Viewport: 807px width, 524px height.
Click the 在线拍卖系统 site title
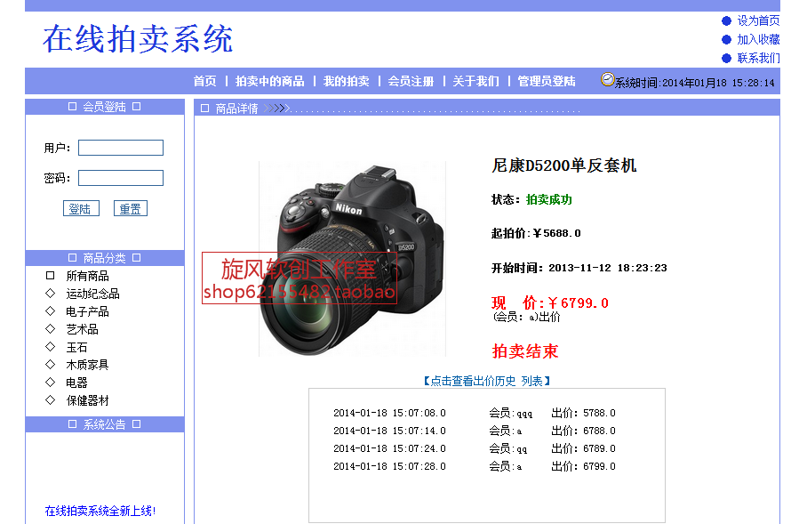point(138,39)
